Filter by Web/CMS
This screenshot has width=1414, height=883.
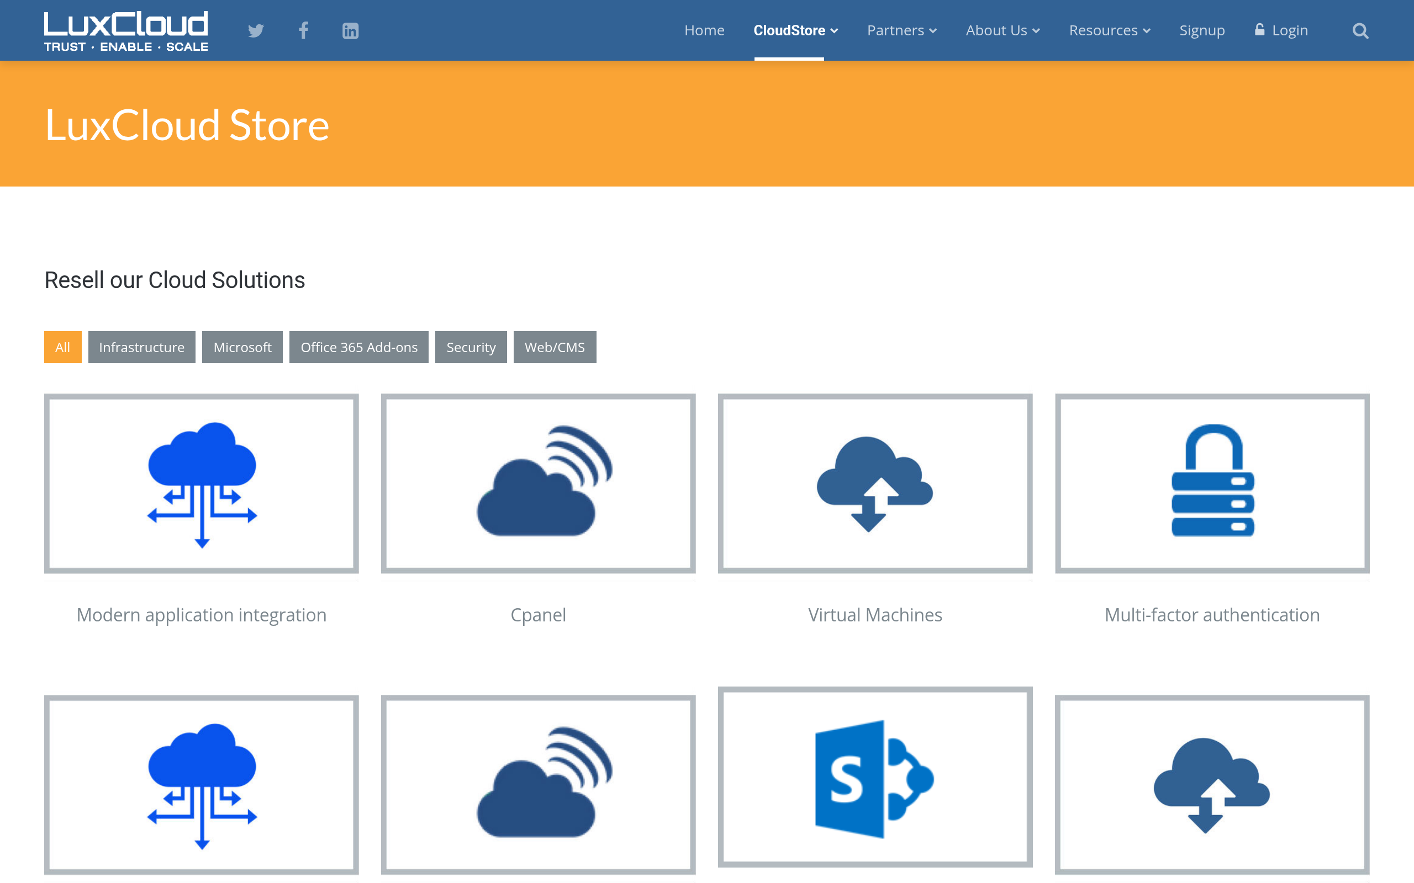555,347
